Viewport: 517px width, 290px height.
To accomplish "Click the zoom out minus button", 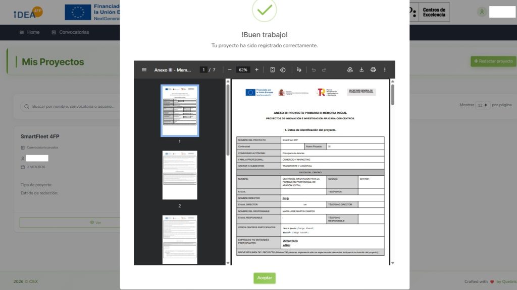I will tap(230, 69).
